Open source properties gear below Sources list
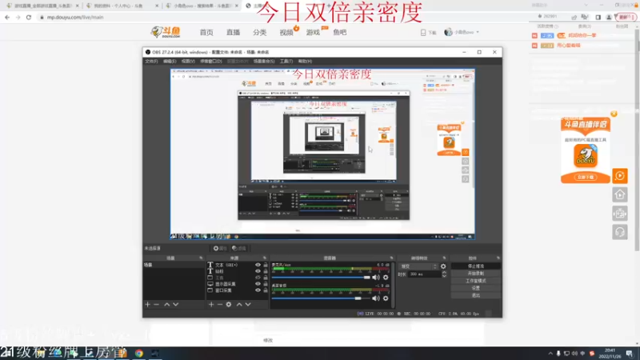Viewport: 640px width, 360px height. [x=229, y=305]
